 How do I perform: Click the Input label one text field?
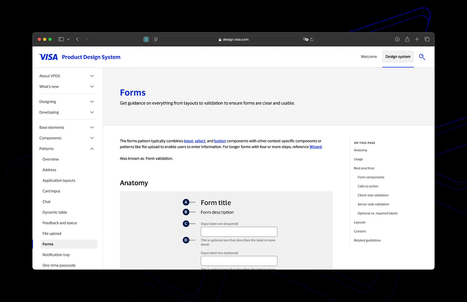point(239,232)
